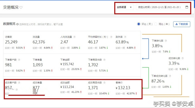Click the 客单价 value ¥132.13
This screenshot has height=108, width=195.
[123, 88]
